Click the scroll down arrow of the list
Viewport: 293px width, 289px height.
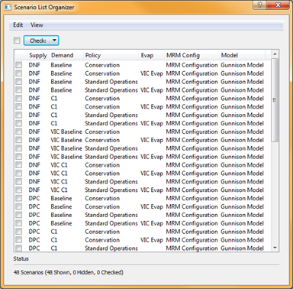tap(275, 248)
